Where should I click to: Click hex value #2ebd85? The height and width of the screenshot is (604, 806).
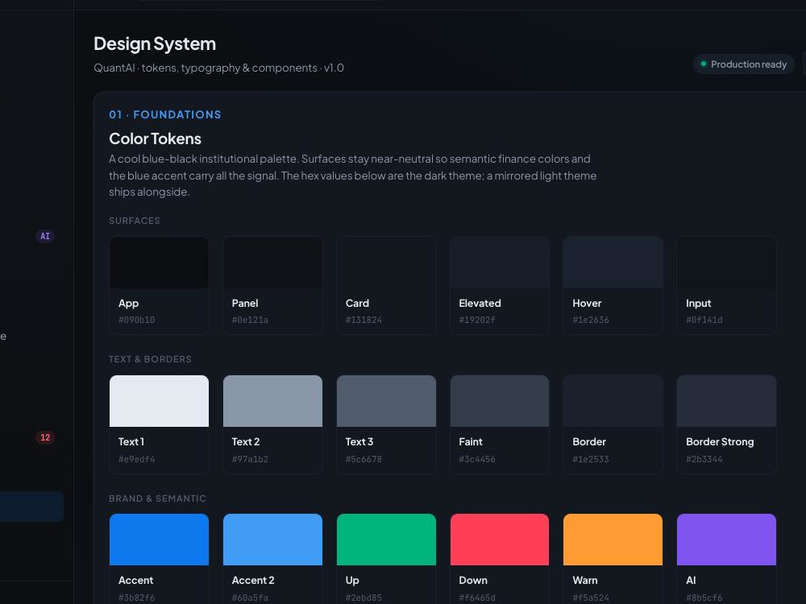pyautogui.click(x=364, y=598)
